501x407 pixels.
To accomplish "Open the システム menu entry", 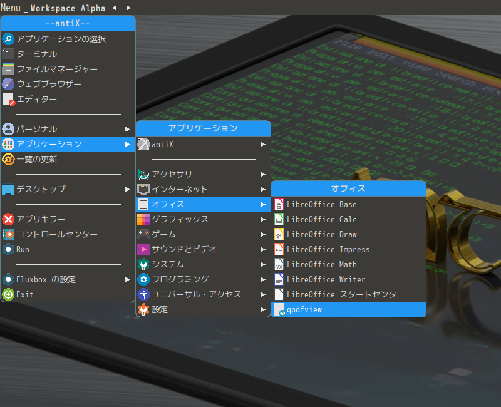I will point(203,264).
